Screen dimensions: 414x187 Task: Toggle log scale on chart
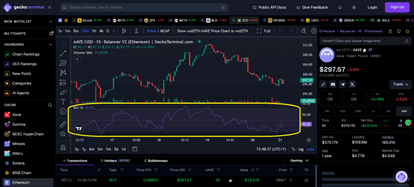click(301, 149)
